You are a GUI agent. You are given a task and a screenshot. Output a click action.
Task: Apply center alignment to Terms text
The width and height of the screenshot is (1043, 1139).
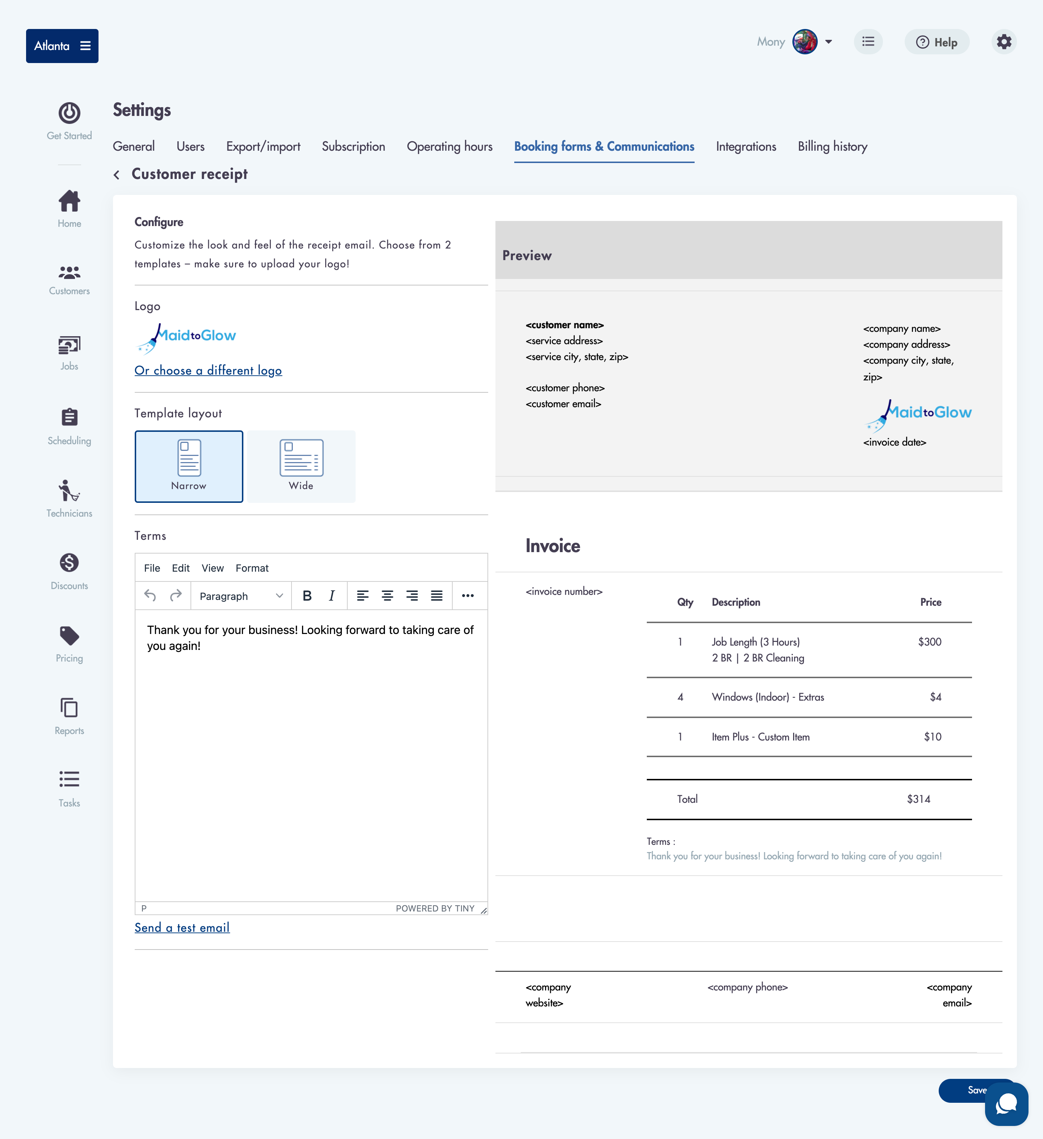388,596
